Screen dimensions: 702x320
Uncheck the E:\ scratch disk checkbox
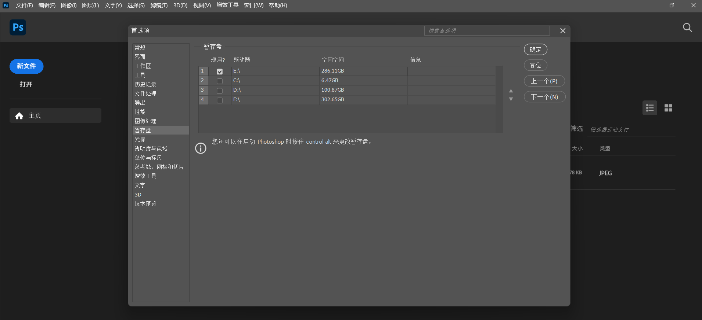220,71
